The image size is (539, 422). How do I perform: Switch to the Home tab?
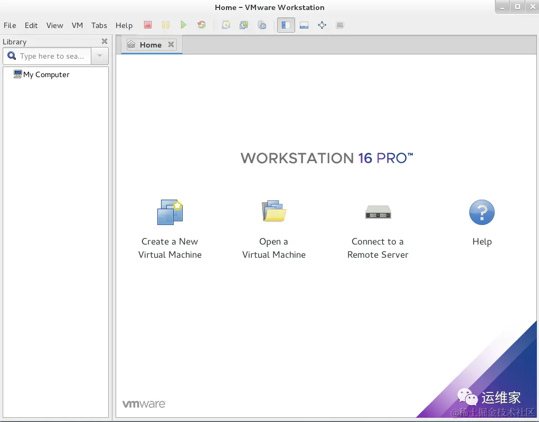pos(150,45)
